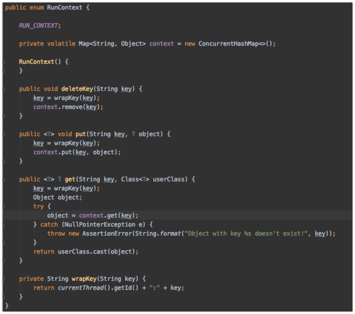
Task: Click the 'try' keyword
Action: click(x=39, y=206)
